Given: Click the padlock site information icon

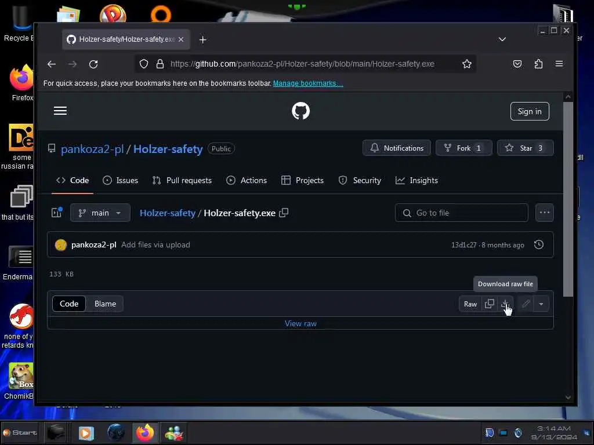Looking at the screenshot, I should click(160, 64).
